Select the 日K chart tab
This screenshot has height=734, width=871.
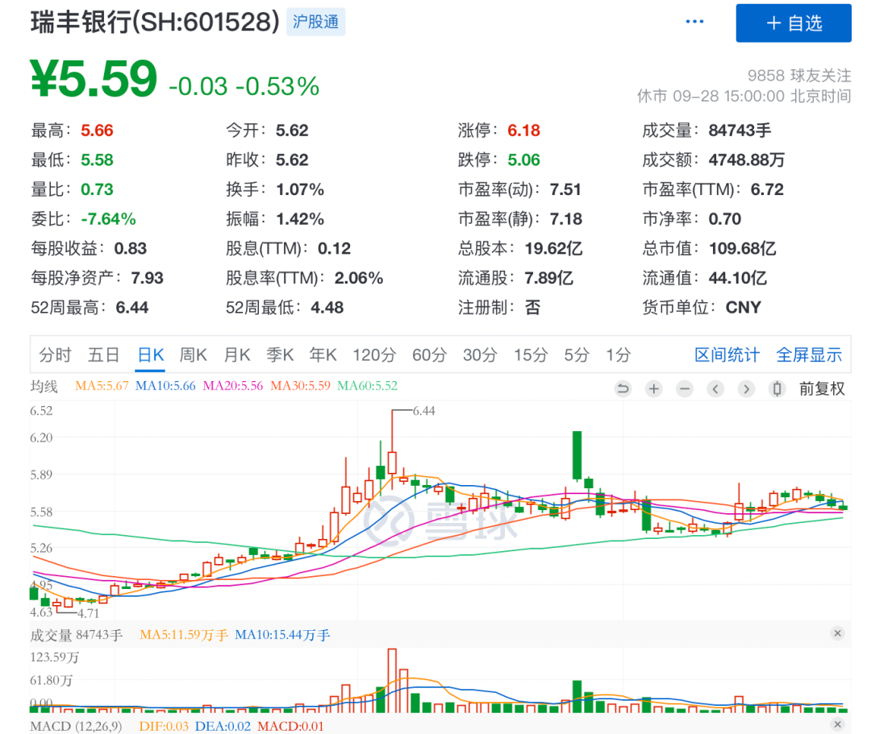pyautogui.click(x=151, y=355)
